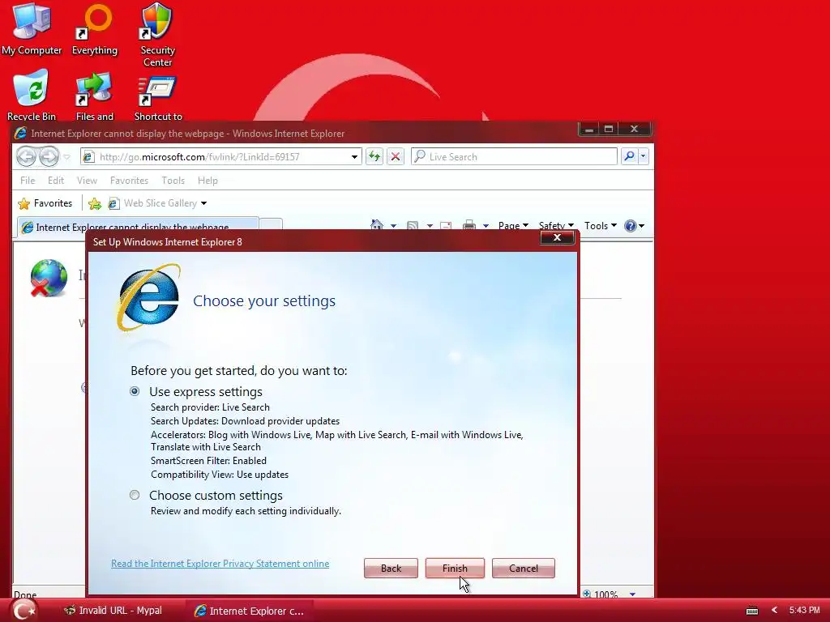The height and width of the screenshot is (622, 830).
Task: Open search provider dropdown arrow
Action: (x=643, y=156)
